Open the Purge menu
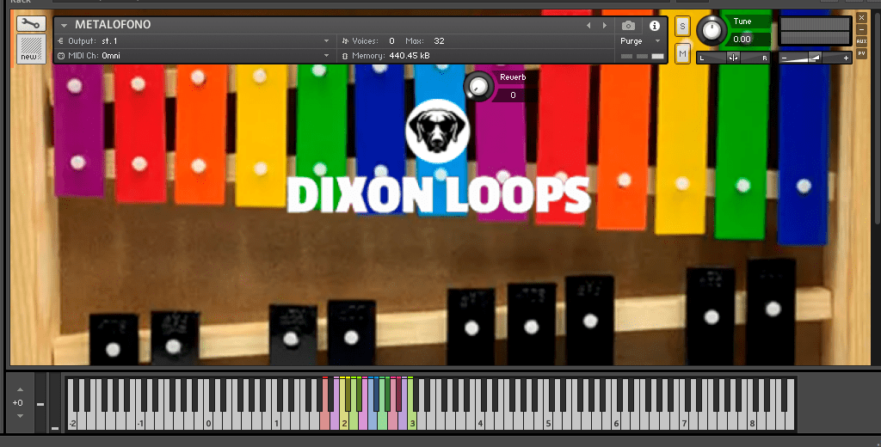This screenshot has width=881, height=447. pyautogui.click(x=641, y=41)
